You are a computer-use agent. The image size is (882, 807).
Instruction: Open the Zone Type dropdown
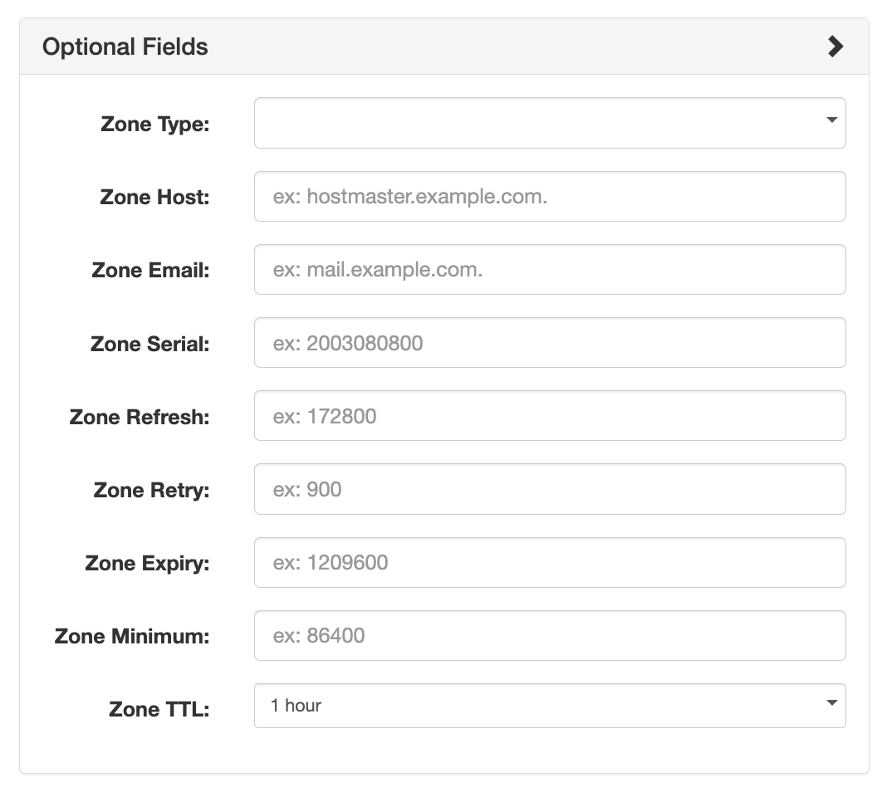(x=549, y=123)
